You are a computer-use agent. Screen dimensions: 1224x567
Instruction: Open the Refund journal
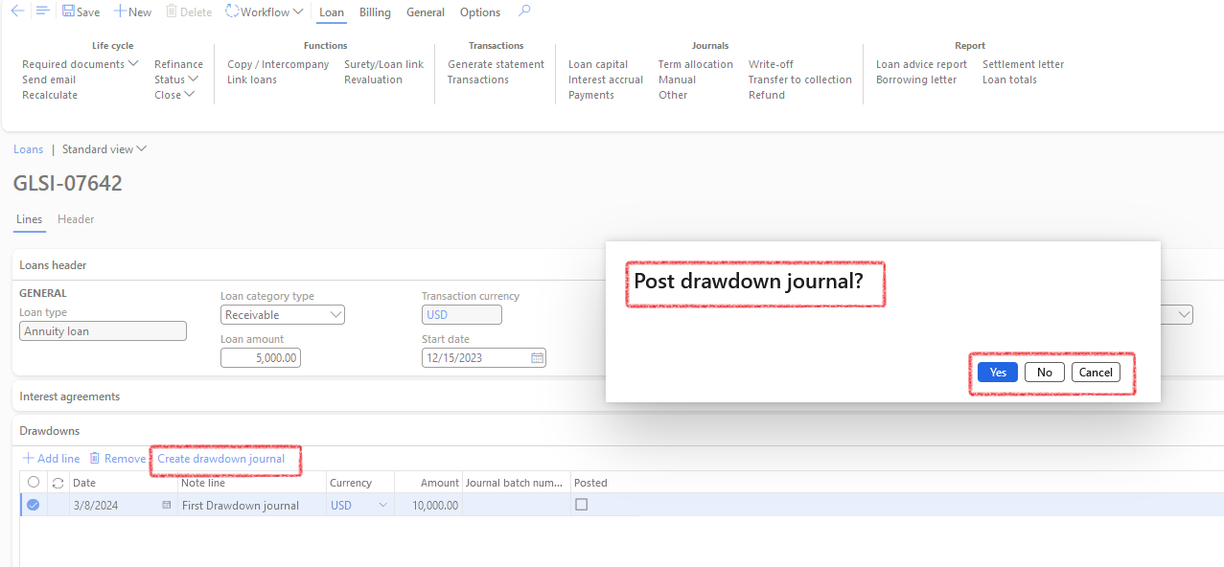click(767, 95)
